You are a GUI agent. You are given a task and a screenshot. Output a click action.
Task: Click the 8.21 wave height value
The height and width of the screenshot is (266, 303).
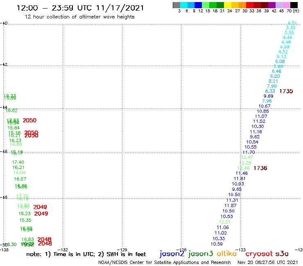coord(273,81)
